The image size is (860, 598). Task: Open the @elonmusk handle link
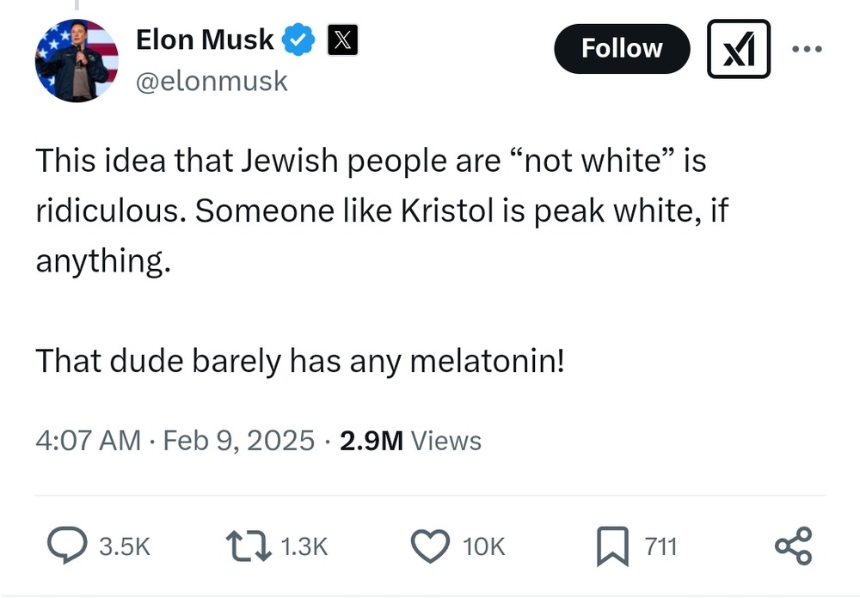(x=212, y=82)
